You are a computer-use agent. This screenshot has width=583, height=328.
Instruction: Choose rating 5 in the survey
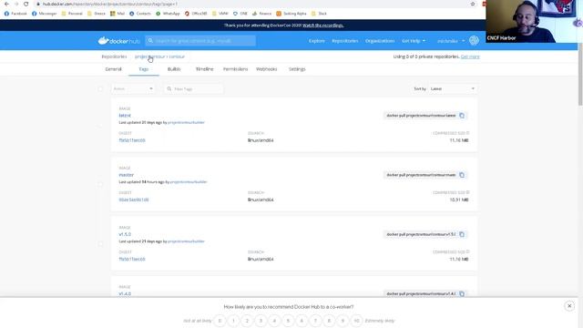[288, 321]
